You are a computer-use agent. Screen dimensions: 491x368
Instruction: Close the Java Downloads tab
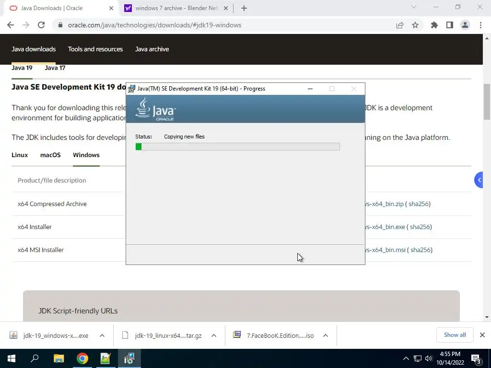tap(111, 9)
